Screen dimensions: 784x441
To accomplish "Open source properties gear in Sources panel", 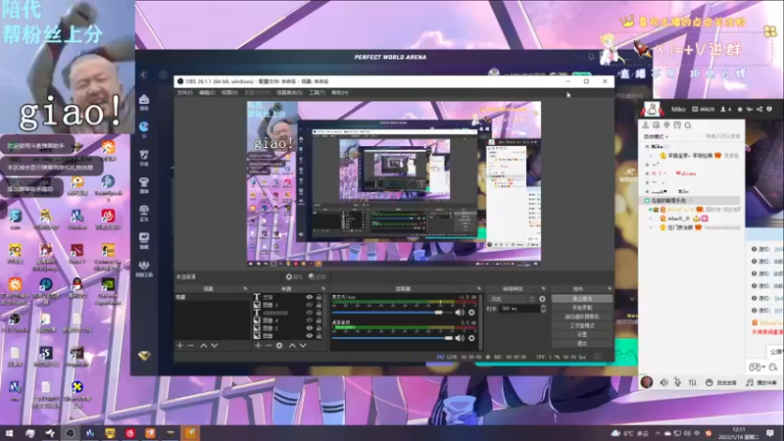I will pyautogui.click(x=279, y=346).
